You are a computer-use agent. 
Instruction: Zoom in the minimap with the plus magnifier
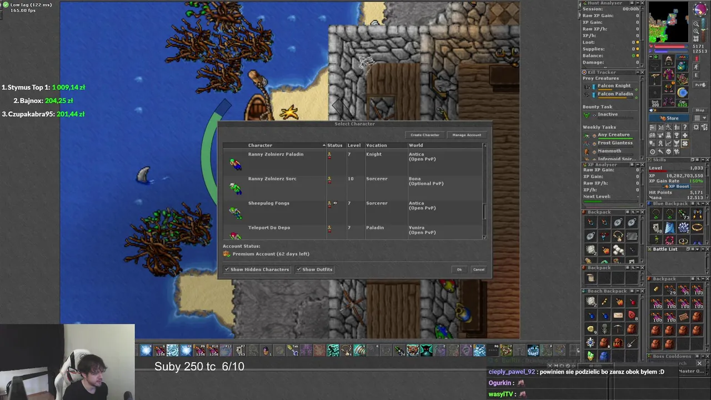point(697,32)
